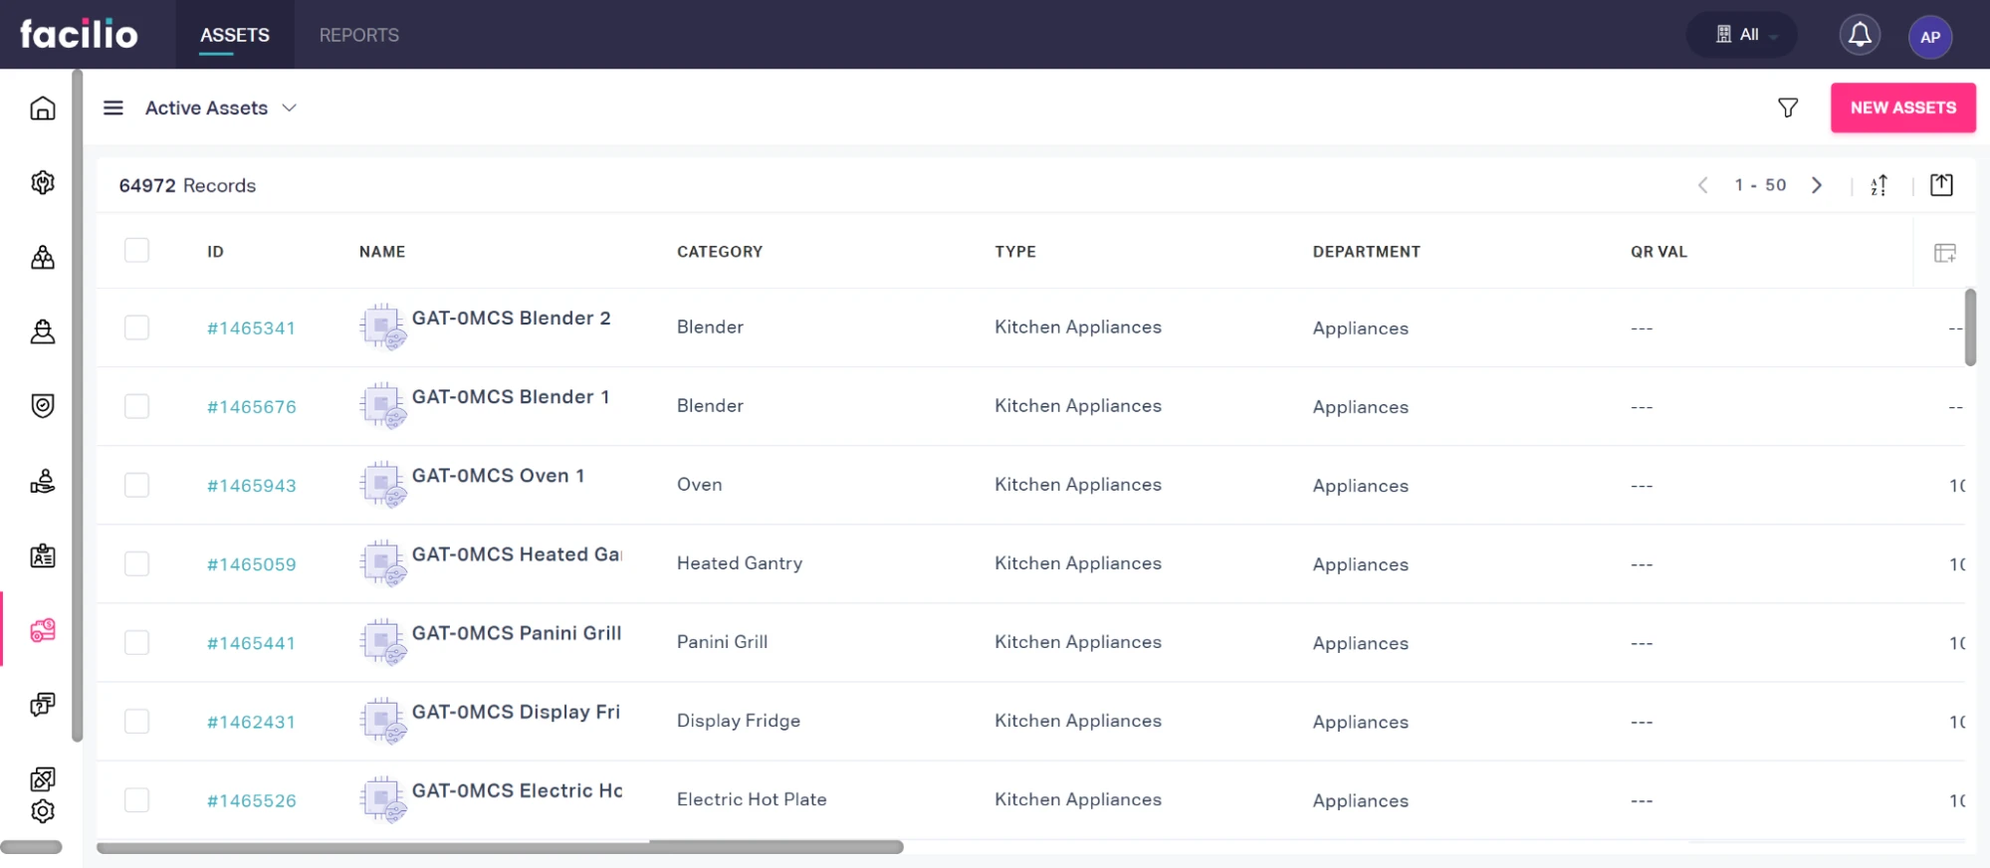Click the hamburger menu beside Active Assets

click(x=113, y=108)
